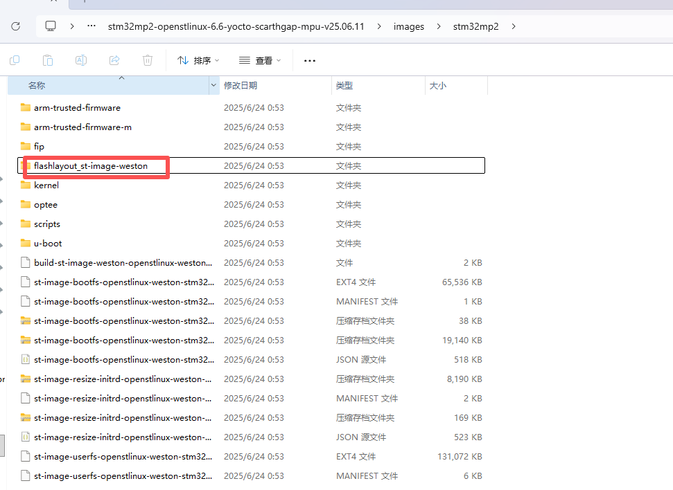Go to images breadcrumb folder
This screenshot has width=673, height=490.
[409, 26]
